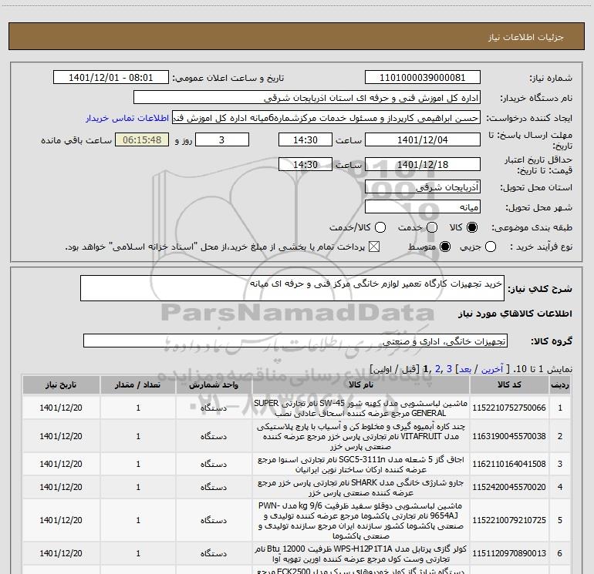Image resolution: width=594 pixels, height=574 pixels.
Task: Select the کالا/خدمت radio button
Action: [x=380, y=227]
